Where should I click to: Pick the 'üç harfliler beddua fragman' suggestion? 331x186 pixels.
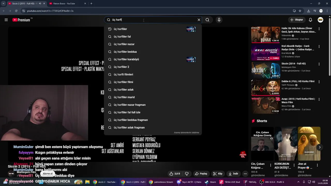153,120
